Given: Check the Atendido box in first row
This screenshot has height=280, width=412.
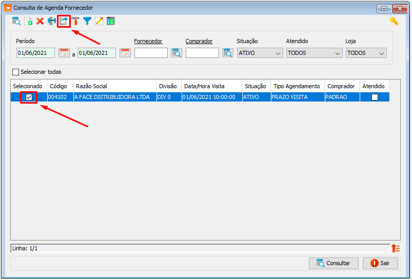Looking at the screenshot, I should (x=375, y=97).
